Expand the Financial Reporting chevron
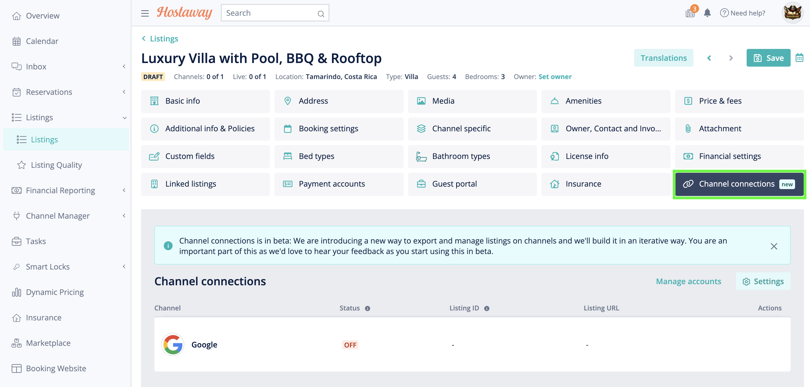 tap(124, 190)
